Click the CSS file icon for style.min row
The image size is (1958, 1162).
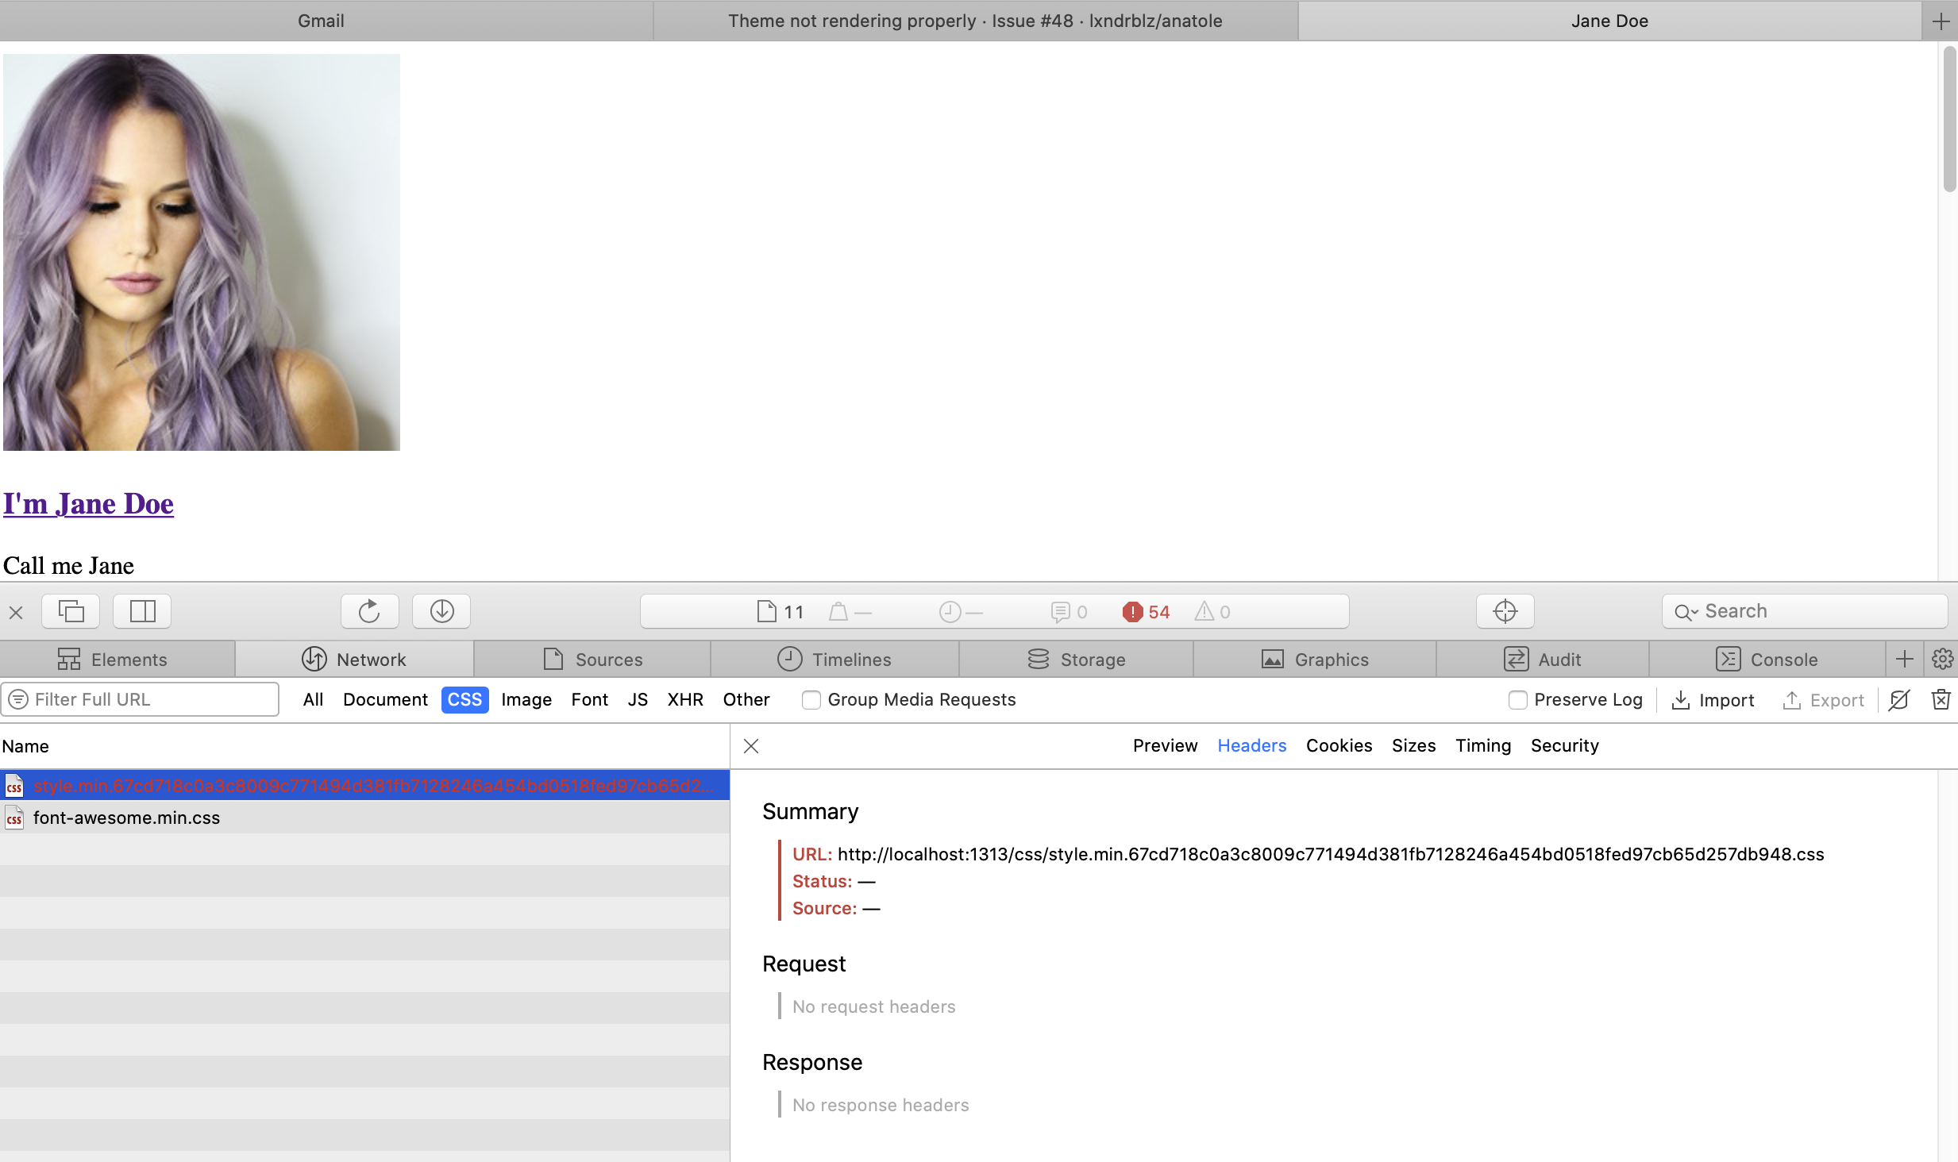pos(14,786)
